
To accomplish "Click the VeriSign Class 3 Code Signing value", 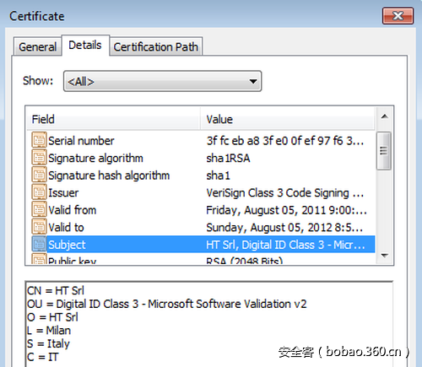I will tap(285, 193).
